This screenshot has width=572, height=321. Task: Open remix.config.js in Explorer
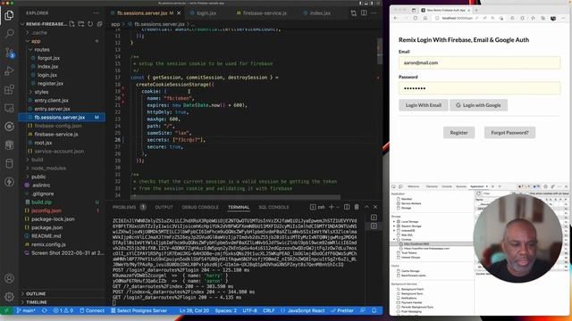click(x=48, y=244)
